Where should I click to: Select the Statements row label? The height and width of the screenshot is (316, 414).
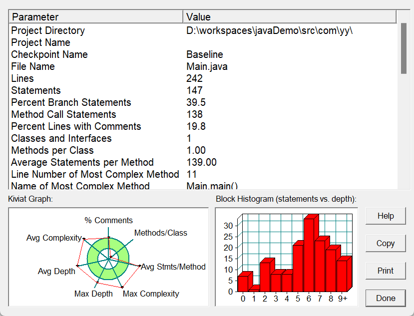[x=36, y=90]
